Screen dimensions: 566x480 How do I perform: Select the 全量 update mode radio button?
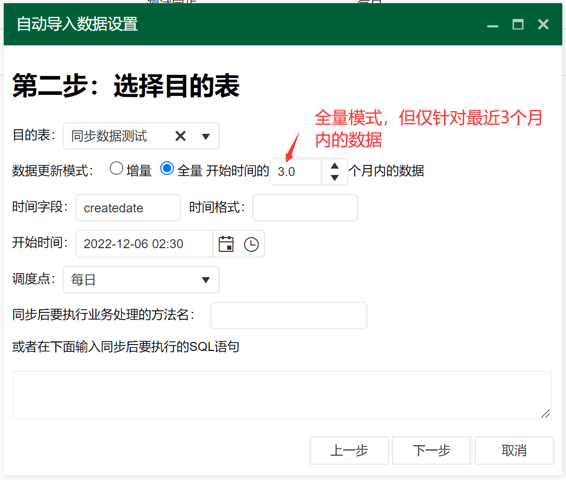167,169
